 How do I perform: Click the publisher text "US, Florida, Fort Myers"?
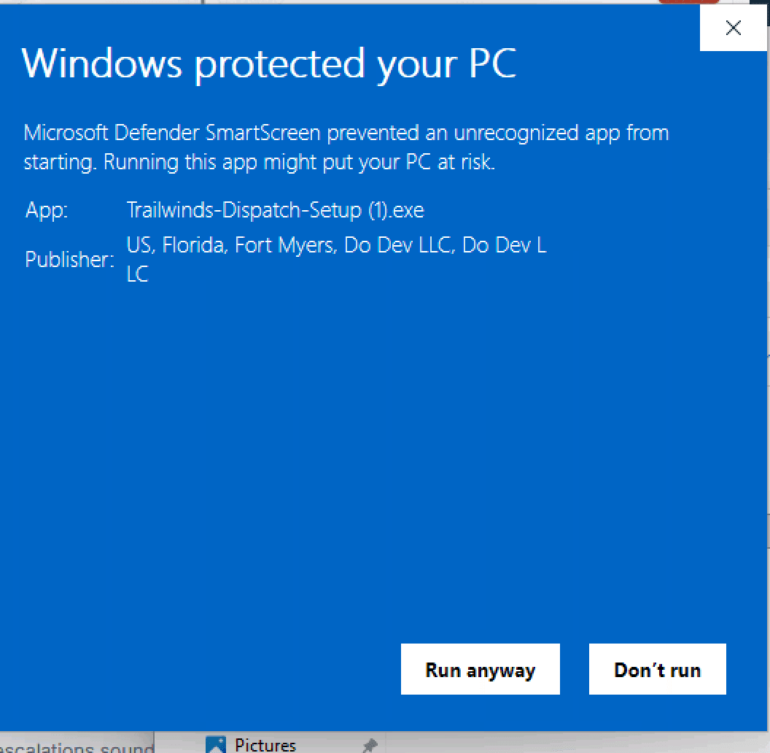click(x=231, y=244)
